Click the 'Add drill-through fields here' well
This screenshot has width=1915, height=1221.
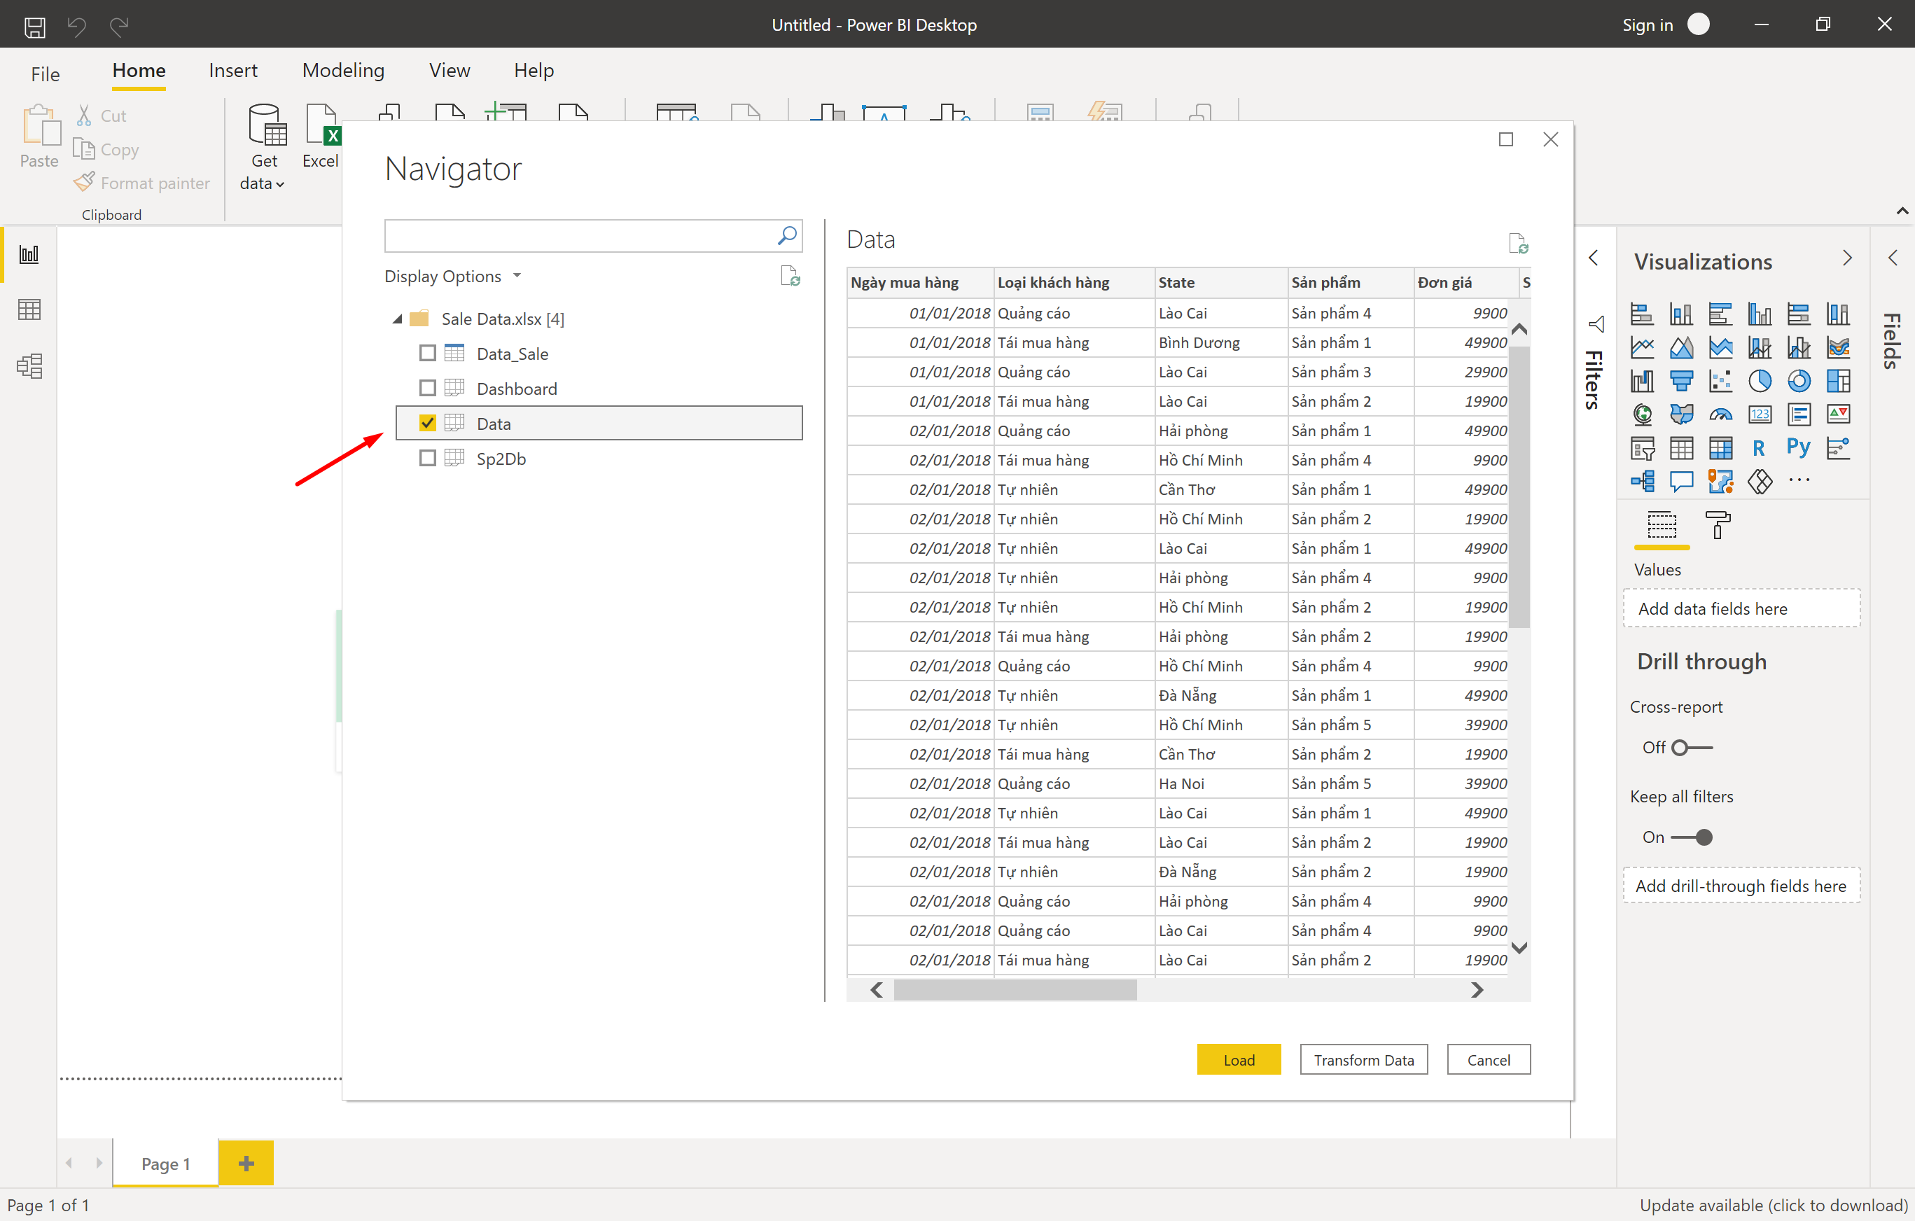click(1741, 886)
